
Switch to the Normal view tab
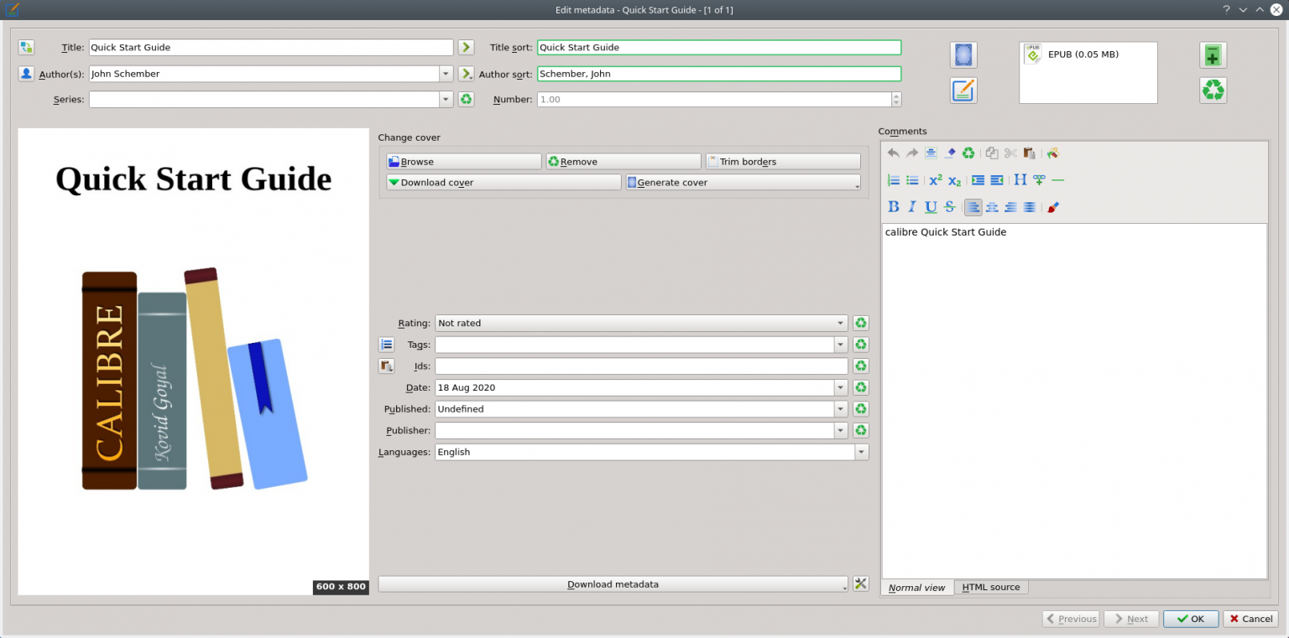917,587
